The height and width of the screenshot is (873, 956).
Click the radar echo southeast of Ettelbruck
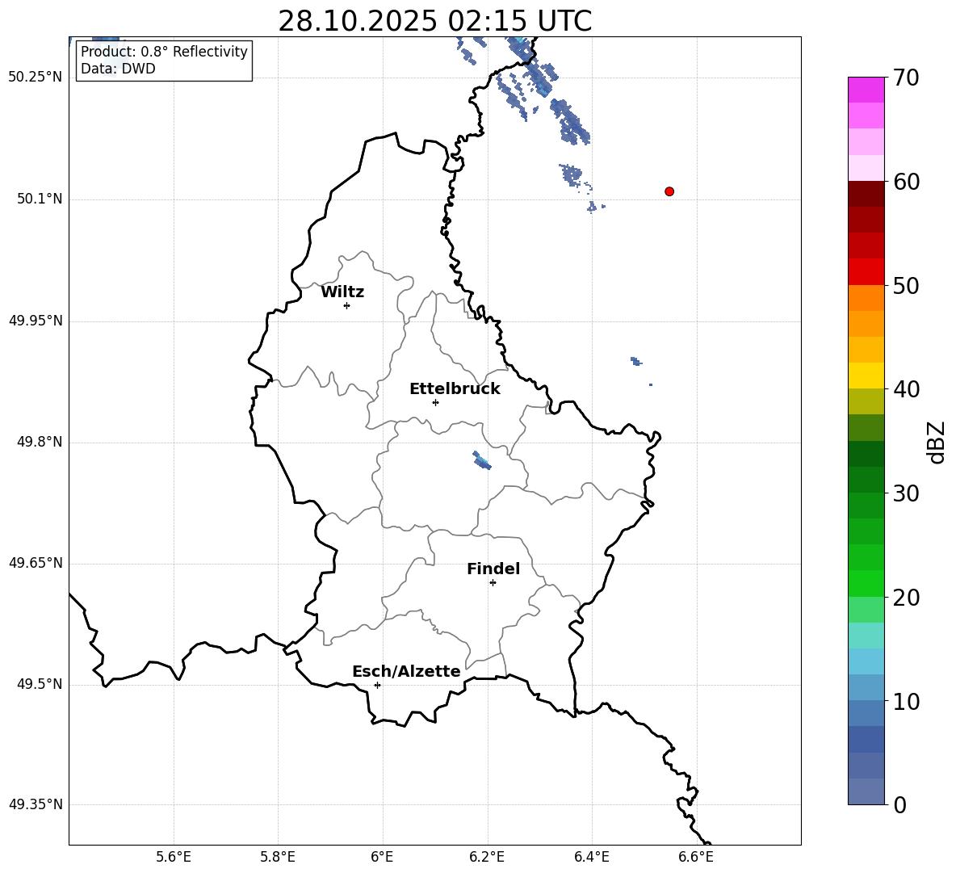coord(482,461)
